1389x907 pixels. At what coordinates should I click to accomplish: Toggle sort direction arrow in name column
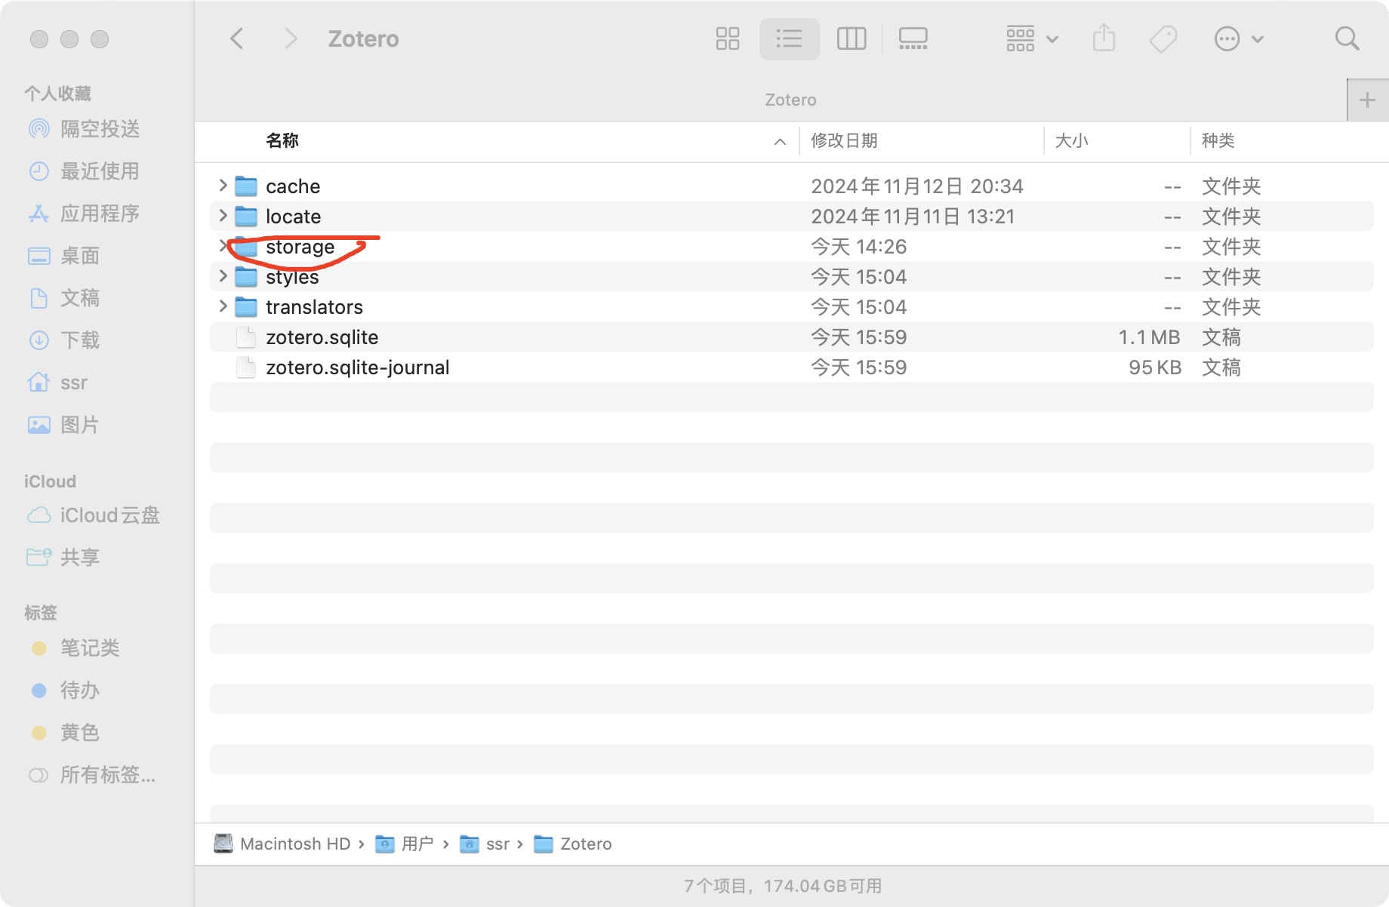(780, 141)
